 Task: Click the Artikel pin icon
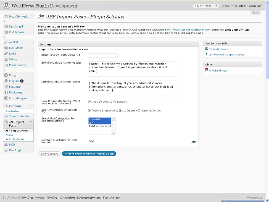click(6, 42)
